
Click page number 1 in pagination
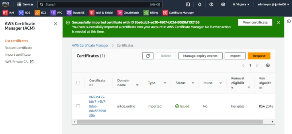click(250, 65)
